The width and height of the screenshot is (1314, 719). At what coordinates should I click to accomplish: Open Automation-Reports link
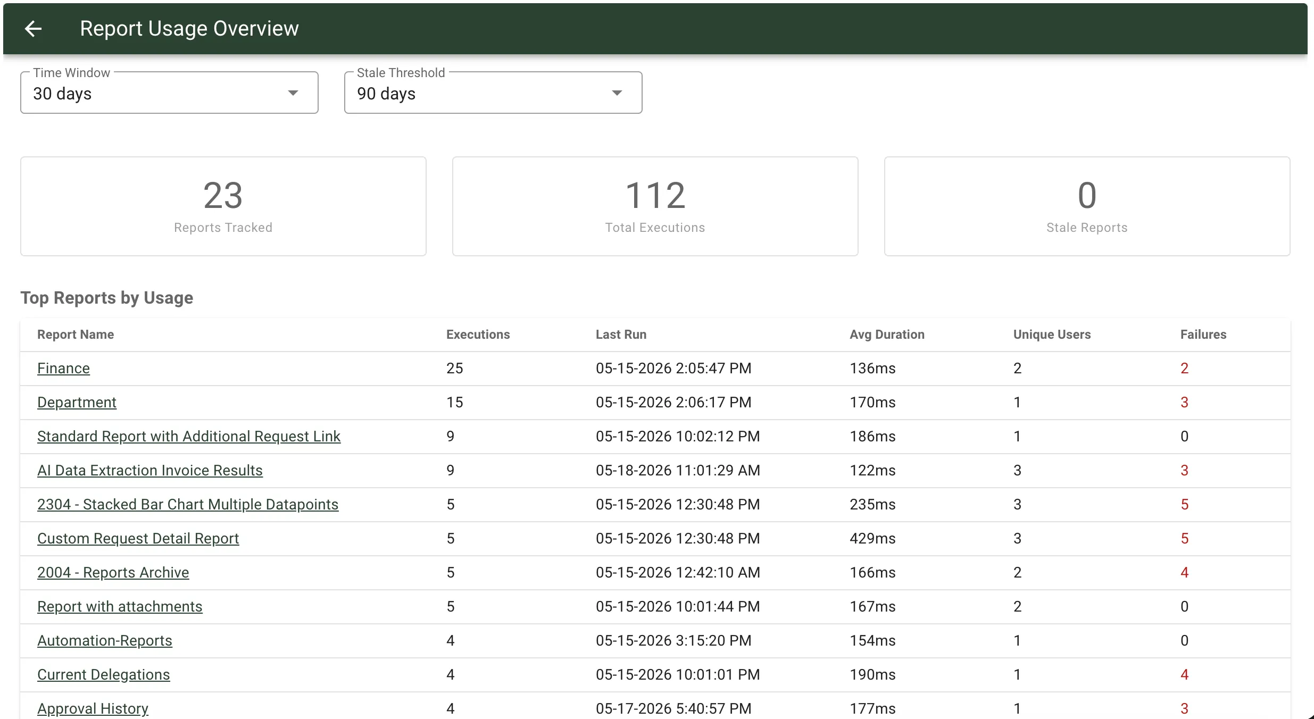(x=105, y=640)
